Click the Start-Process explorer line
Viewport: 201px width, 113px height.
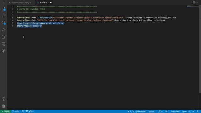29,26
